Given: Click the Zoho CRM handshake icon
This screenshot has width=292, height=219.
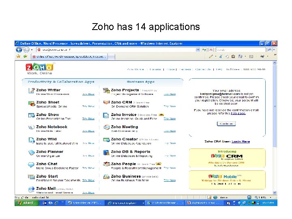Looking at the screenshot, I should [x=107, y=103].
